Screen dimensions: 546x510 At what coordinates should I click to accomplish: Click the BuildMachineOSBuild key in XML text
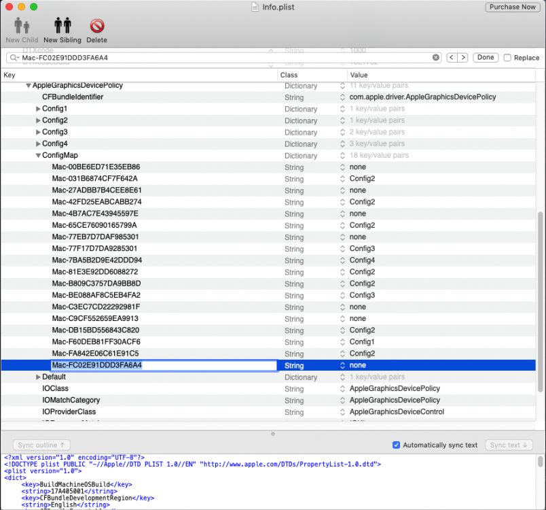[75, 485]
